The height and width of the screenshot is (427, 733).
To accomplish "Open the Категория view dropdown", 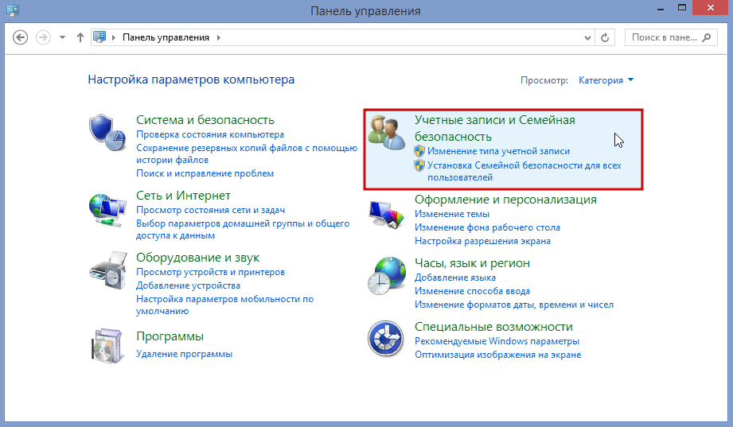I will (606, 80).
